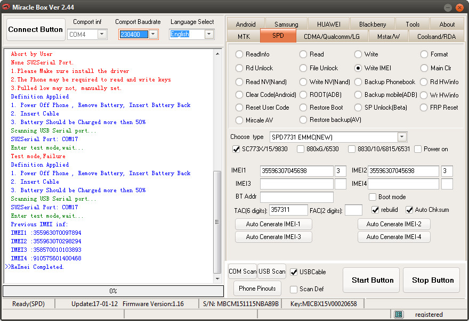The height and width of the screenshot is (321, 469).
Task: Open Phone Pinouts
Action: pyautogui.click(x=257, y=289)
